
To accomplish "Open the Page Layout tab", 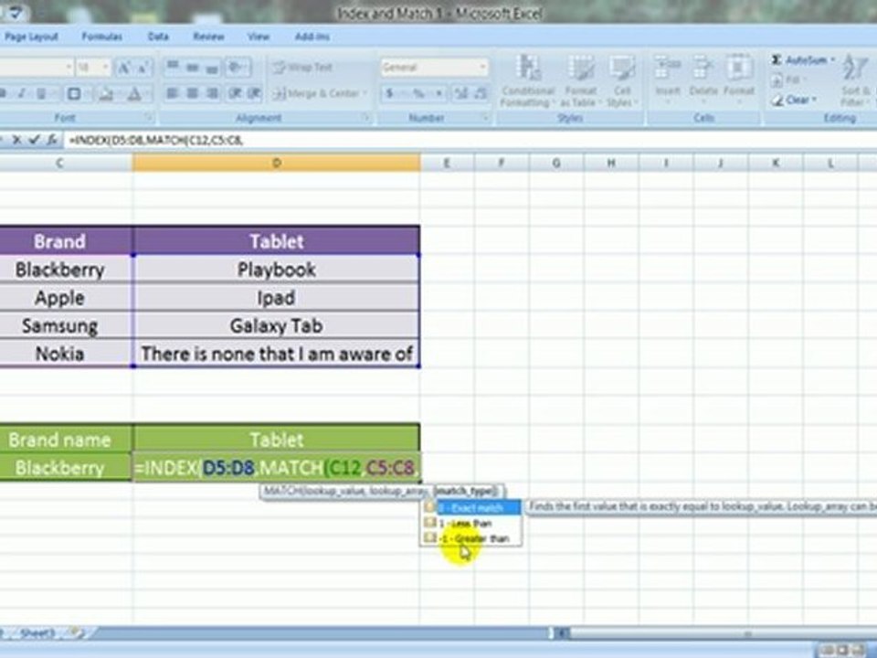I will click(31, 37).
